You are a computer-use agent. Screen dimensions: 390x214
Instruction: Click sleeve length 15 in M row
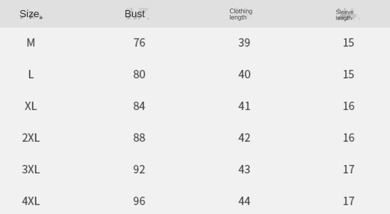(x=349, y=43)
